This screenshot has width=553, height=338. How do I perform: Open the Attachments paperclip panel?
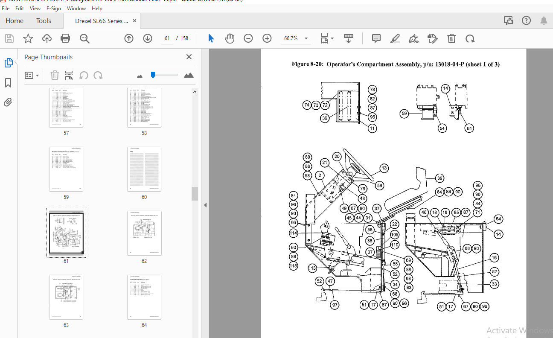click(8, 102)
